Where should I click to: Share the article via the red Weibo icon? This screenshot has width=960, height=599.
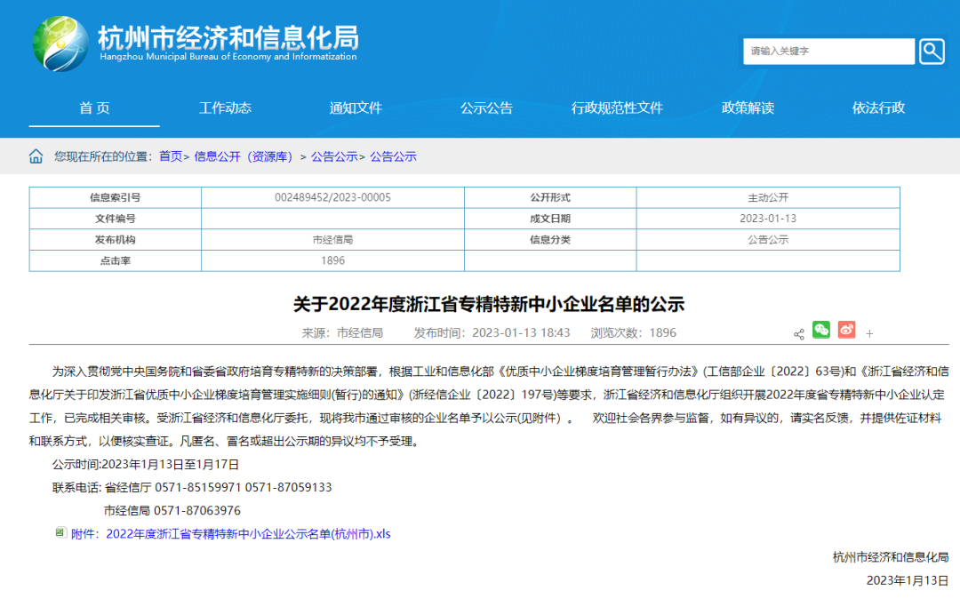(x=845, y=330)
